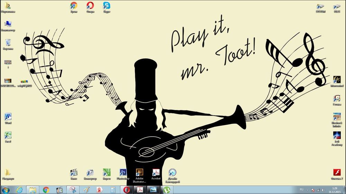The image size is (346, 194).
Task: Click the Yandex taskbar icon
Action: tap(99, 190)
